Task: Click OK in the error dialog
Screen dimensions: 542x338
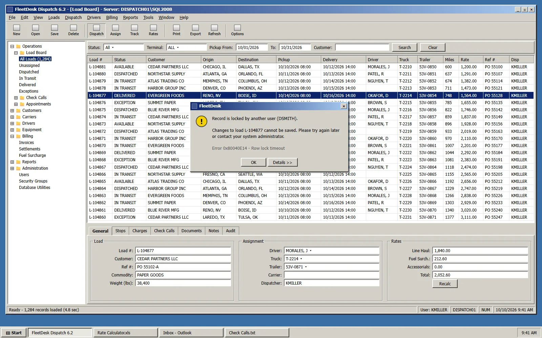Action: [x=253, y=163]
